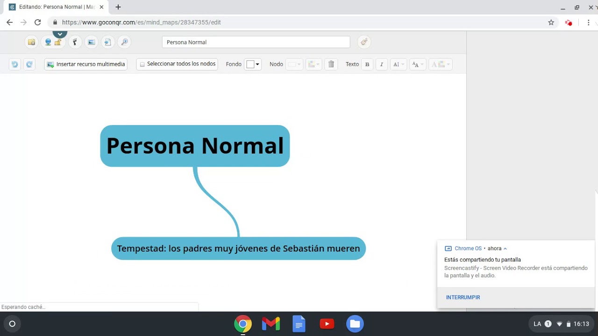598x336 pixels.
Task: Undo the last mind map change
Action: coord(14,64)
